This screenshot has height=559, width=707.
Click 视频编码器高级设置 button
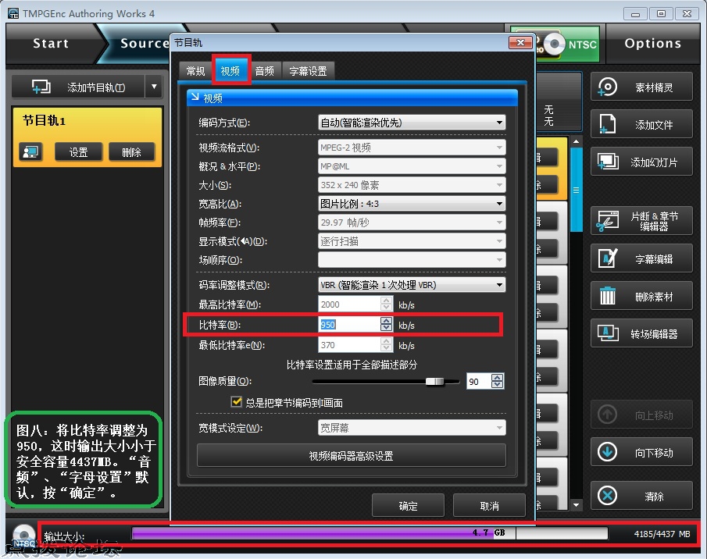pos(352,456)
